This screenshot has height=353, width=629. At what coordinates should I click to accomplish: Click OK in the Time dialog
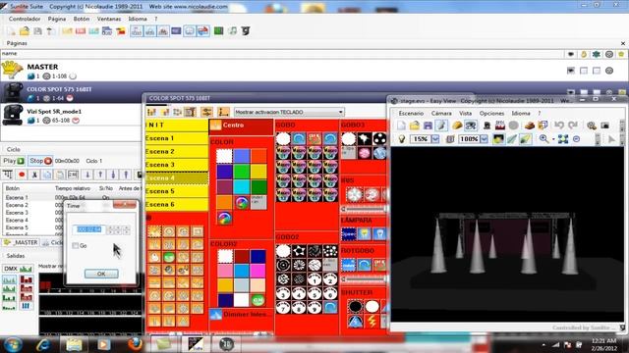(101, 274)
